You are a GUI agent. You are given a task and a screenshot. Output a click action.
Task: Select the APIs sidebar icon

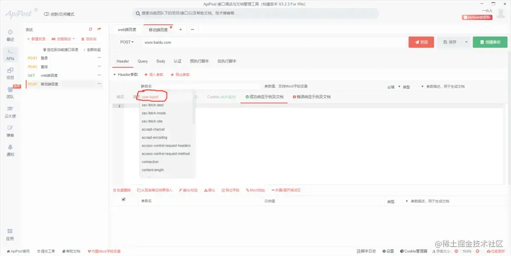(10, 54)
